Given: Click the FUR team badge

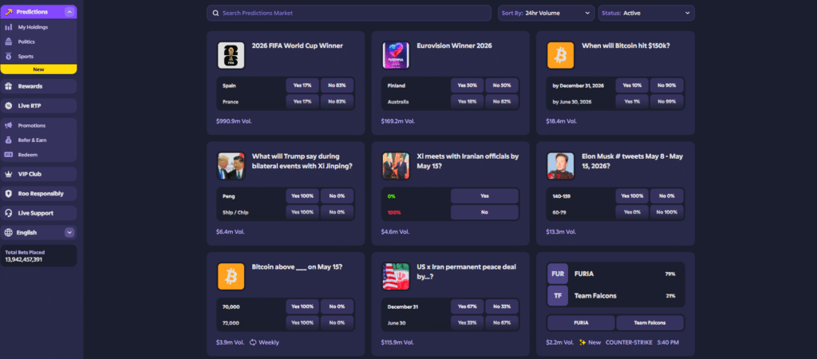Looking at the screenshot, I should click(558, 274).
